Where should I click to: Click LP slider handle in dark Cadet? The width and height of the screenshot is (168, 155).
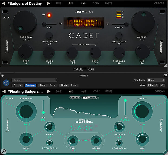127,24
